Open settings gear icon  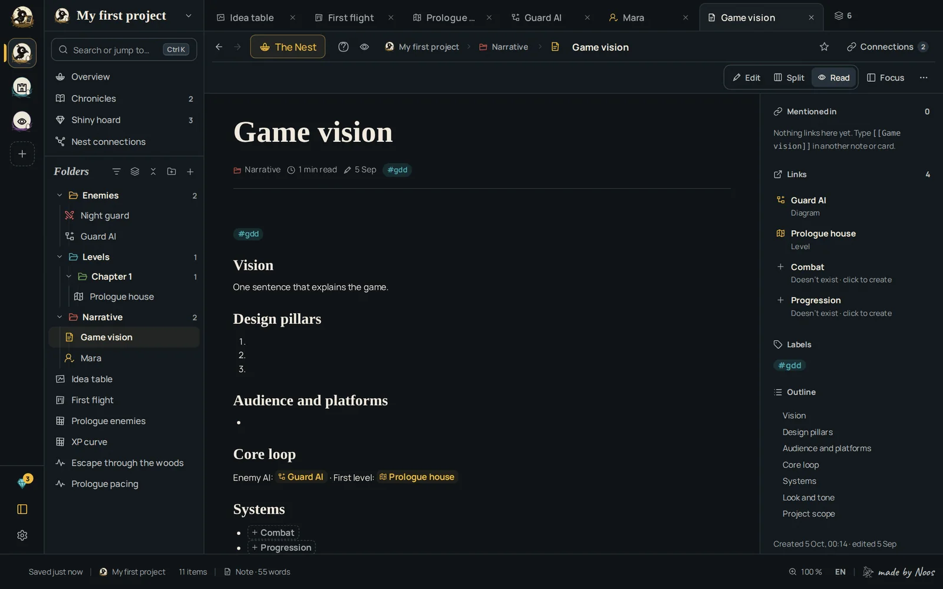pos(22,535)
